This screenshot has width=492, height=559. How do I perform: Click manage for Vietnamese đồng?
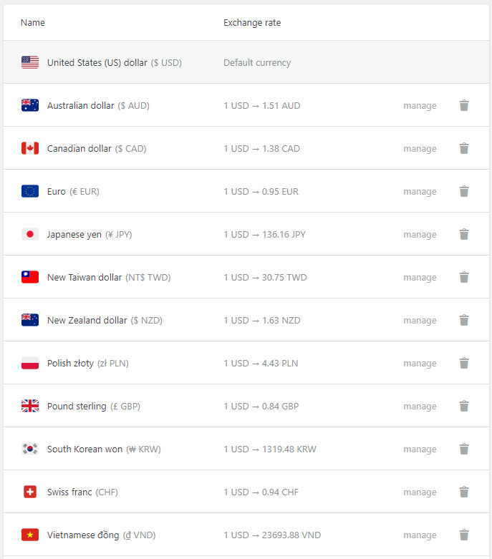tap(420, 535)
